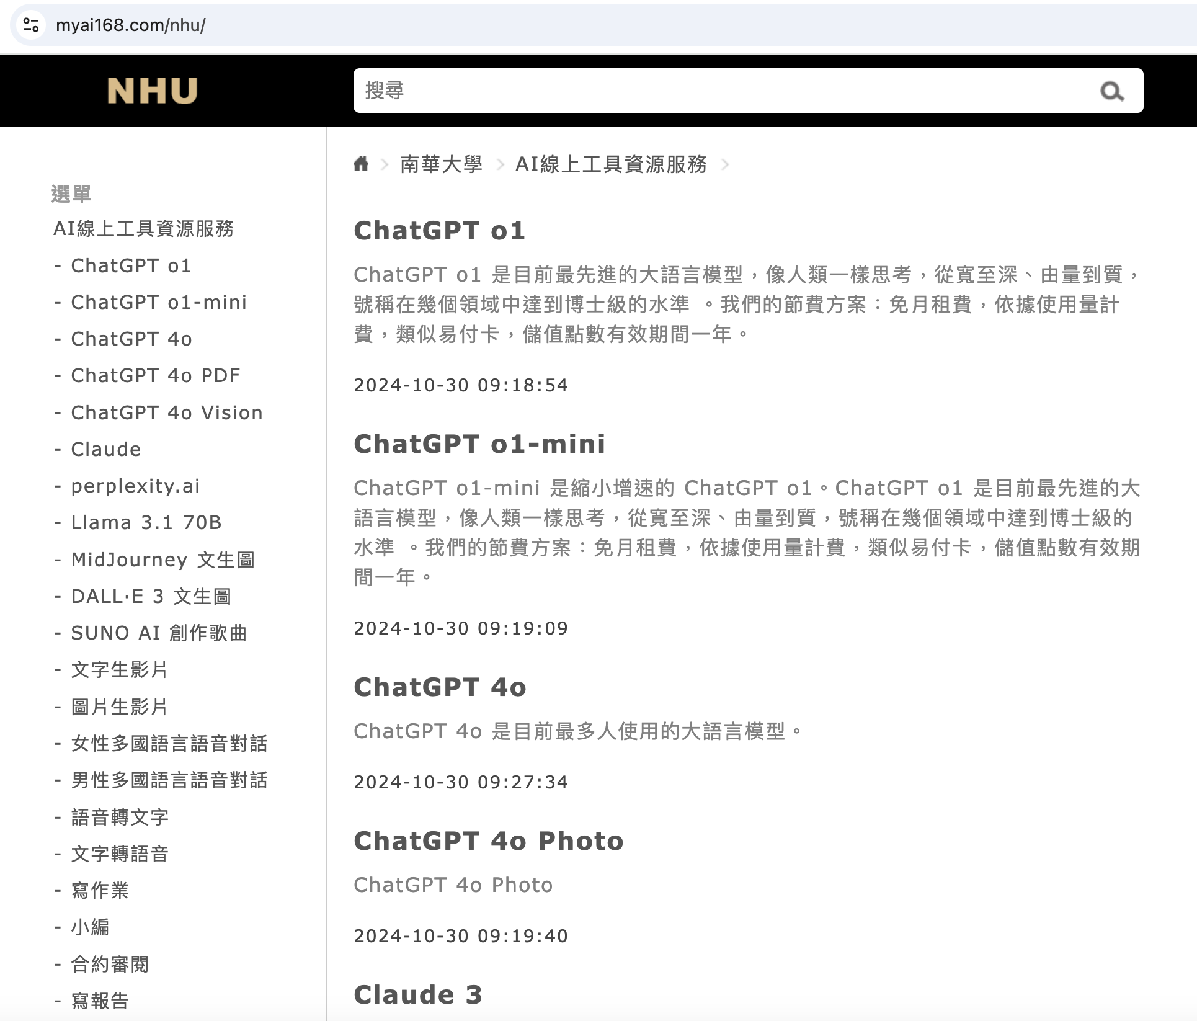
Task: Open 男性多國語言語音對話 sidebar item
Action: (x=169, y=780)
